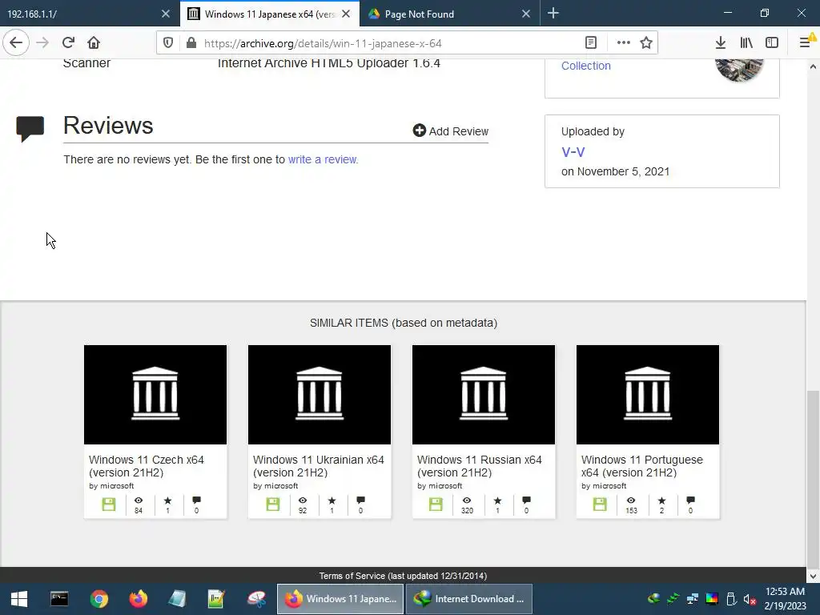
Task: Click the page vertical scrollbar thumb
Action: pyautogui.click(x=813, y=478)
